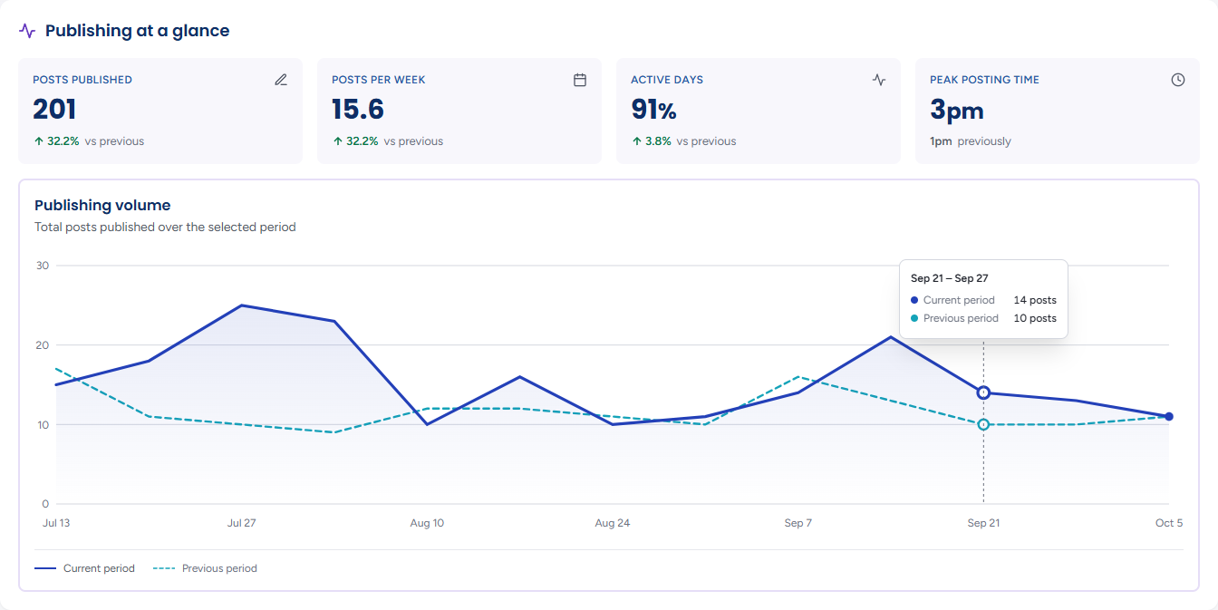This screenshot has height=610, width=1218.
Task: Click the POSTS PUBLISHED label
Action: (82, 80)
